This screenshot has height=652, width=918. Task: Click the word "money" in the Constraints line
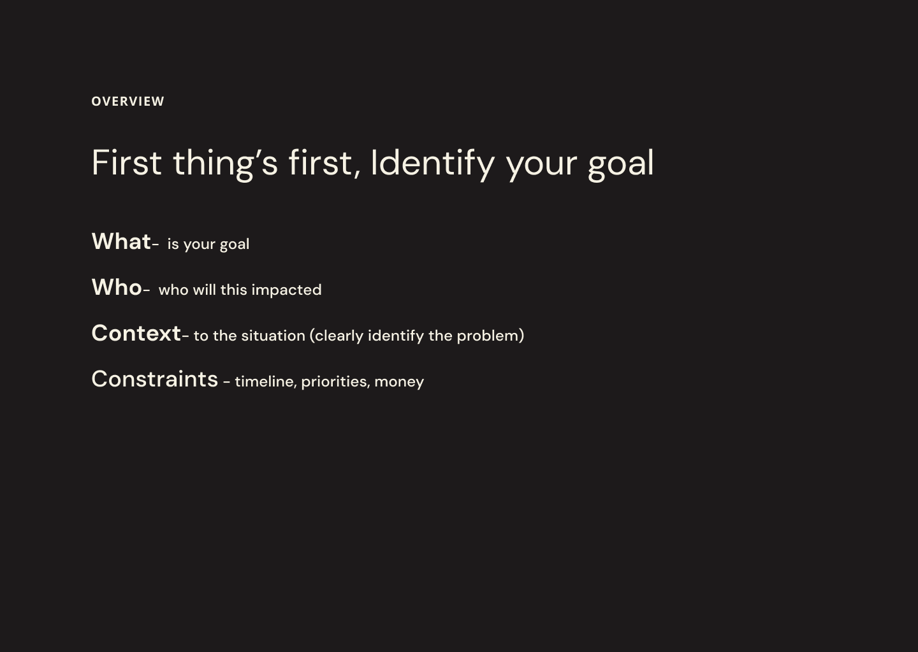(x=399, y=382)
